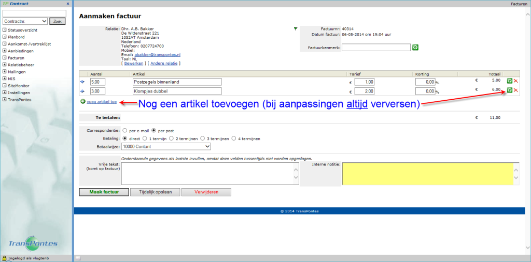Delete the Klompjes dubbel row
Image resolution: width=531 pixels, height=262 pixels.
click(516, 90)
